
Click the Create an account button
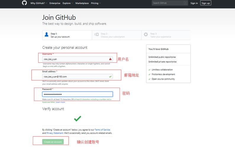pyautogui.click(x=53, y=142)
